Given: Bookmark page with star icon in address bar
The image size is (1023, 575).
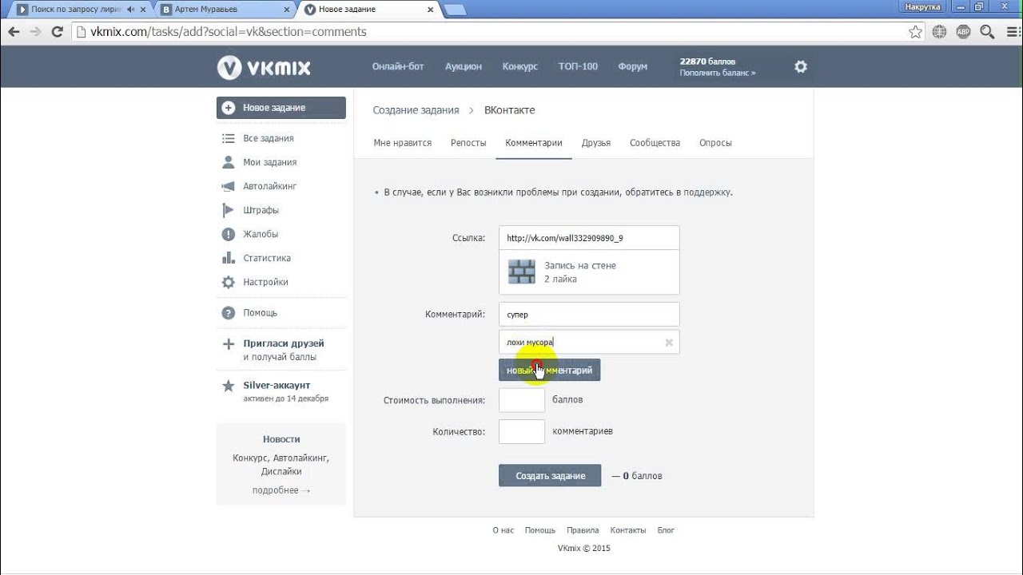Looking at the screenshot, I should coord(916,32).
